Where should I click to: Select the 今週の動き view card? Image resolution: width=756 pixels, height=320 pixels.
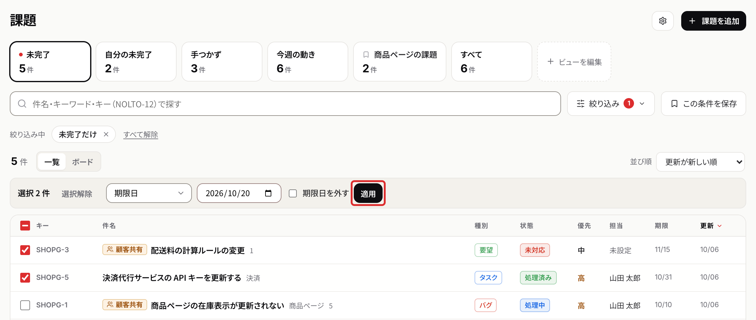coord(308,62)
